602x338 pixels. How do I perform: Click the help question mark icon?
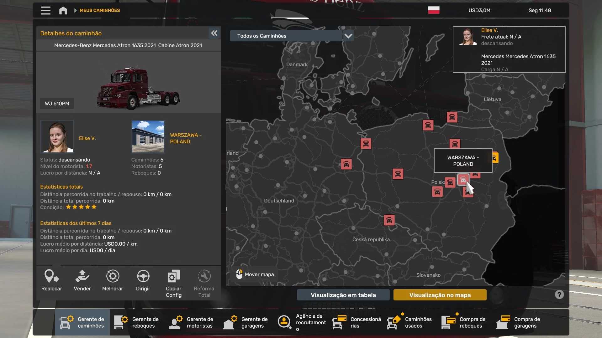(x=559, y=294)
